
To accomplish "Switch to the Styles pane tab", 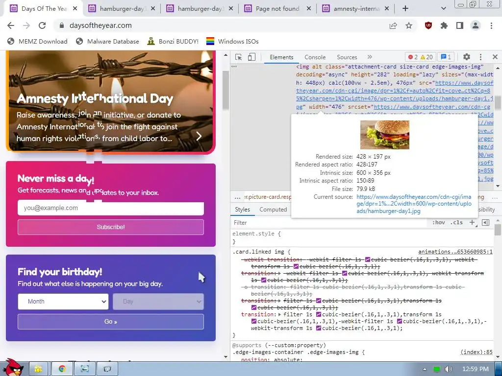I will coord(242,210).
